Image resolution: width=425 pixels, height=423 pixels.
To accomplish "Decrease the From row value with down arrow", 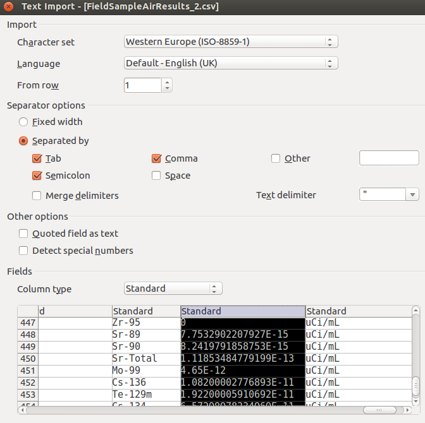I will pyautogui.click(x=167, y=88).
